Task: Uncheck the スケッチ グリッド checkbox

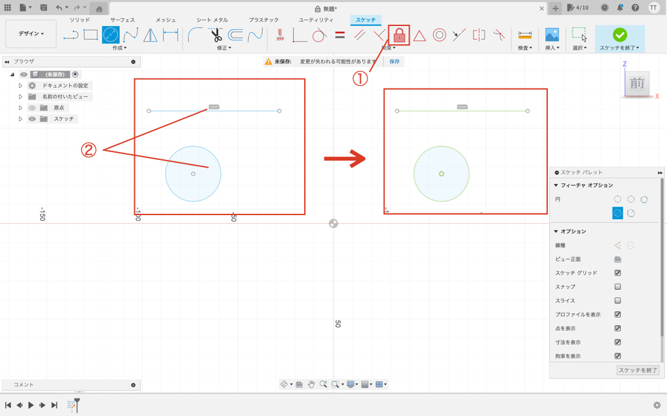Action: 617,273
